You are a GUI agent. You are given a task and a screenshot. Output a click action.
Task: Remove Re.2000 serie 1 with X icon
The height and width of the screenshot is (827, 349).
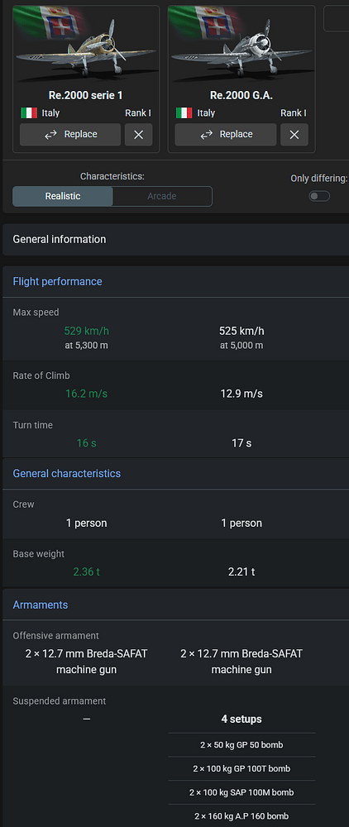pyautogui.click(x=139, y=135)
